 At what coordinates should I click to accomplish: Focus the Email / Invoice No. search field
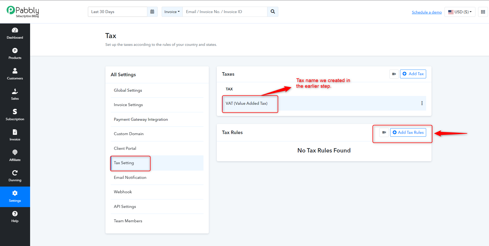tap(225, 12)
